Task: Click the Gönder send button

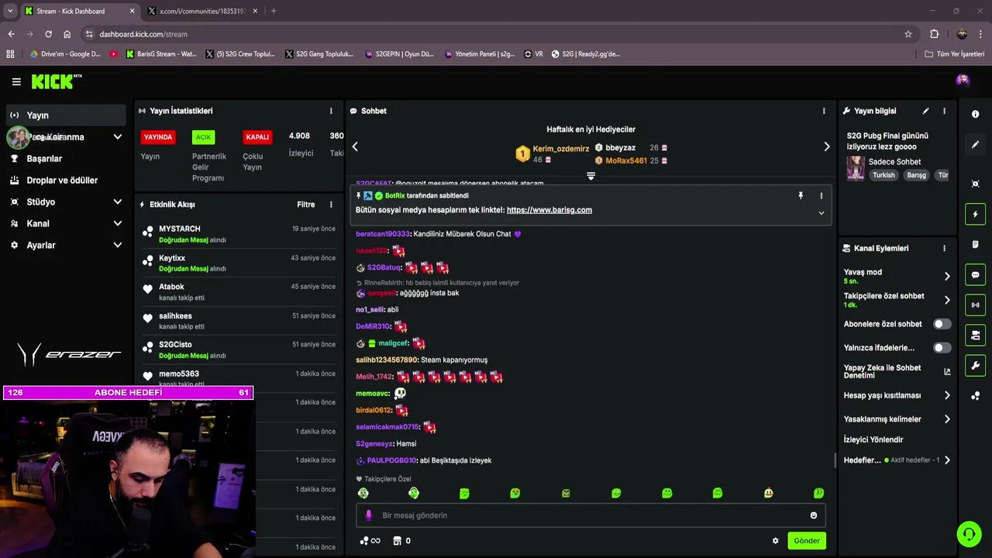Action: click(807, 541)
